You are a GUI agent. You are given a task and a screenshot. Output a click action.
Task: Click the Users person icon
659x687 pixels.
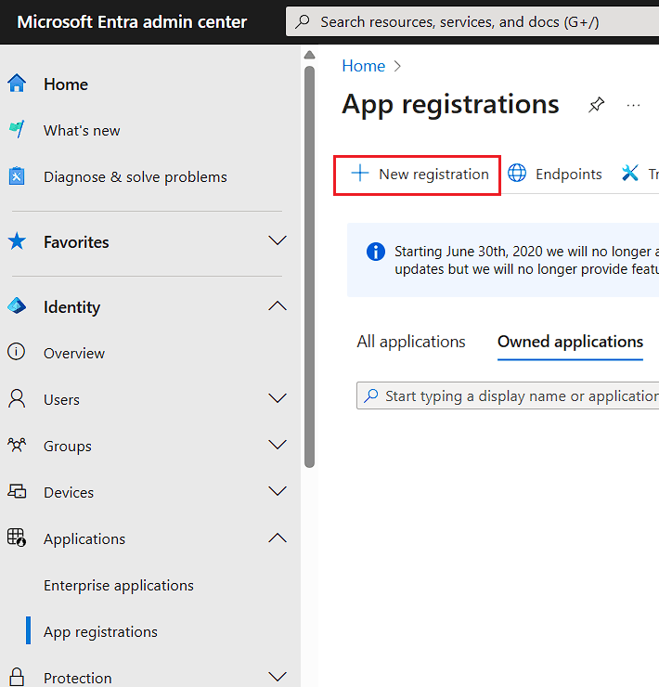click(x=17, y=398)
